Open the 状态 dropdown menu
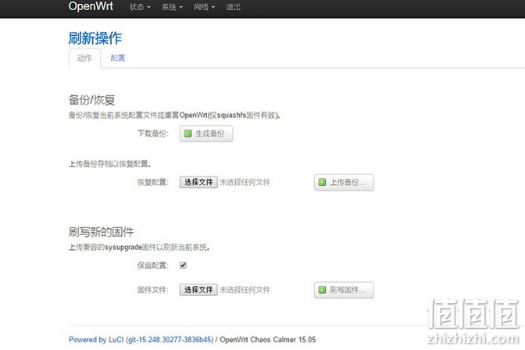Image resolution: width=525 pixels, height=350 pixels. click(140, 7)
